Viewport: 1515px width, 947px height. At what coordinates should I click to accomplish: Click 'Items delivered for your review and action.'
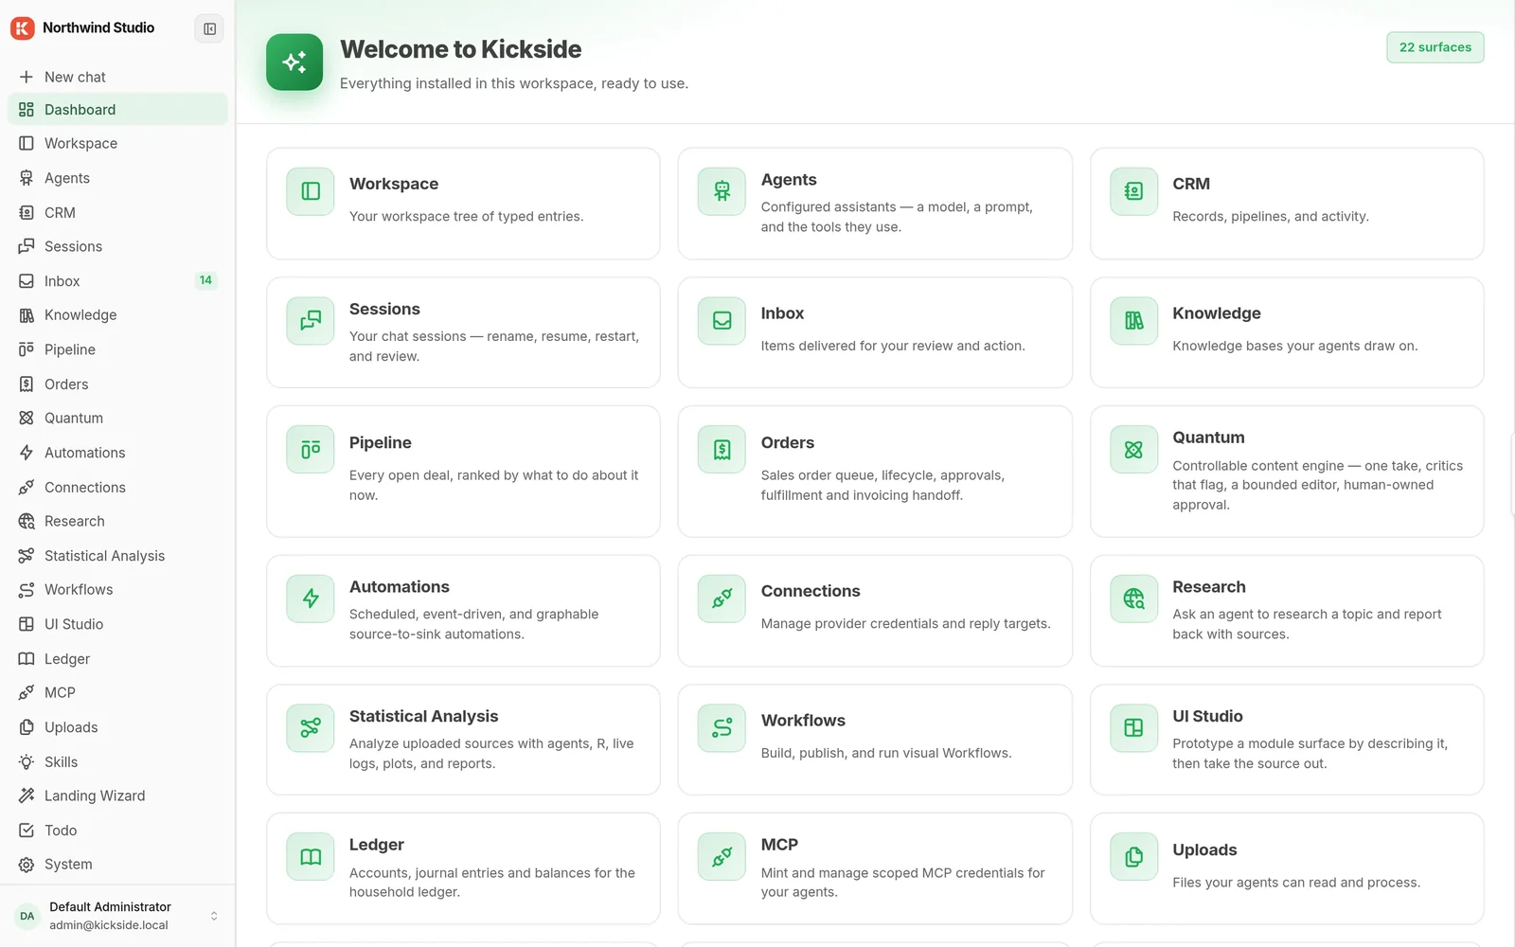[x=893, y=346]
